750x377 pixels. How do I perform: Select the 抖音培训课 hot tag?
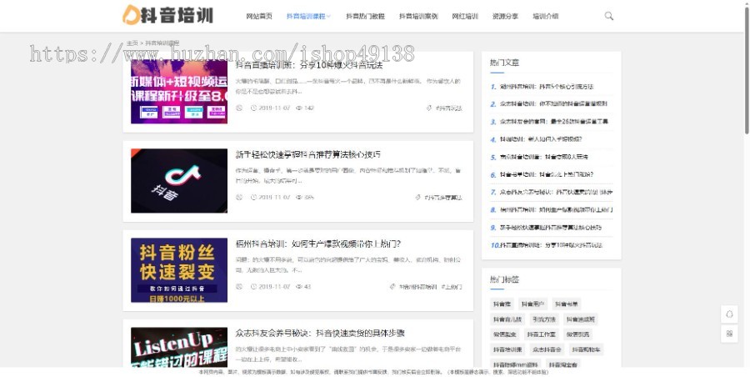[508, 349]
